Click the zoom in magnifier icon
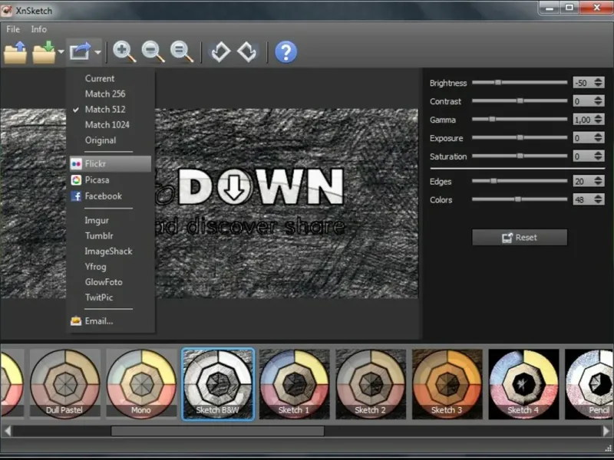 click(124, 52)
